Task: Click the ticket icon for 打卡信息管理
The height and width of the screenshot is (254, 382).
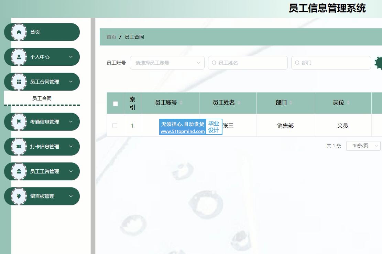Action: pos(19,147)
